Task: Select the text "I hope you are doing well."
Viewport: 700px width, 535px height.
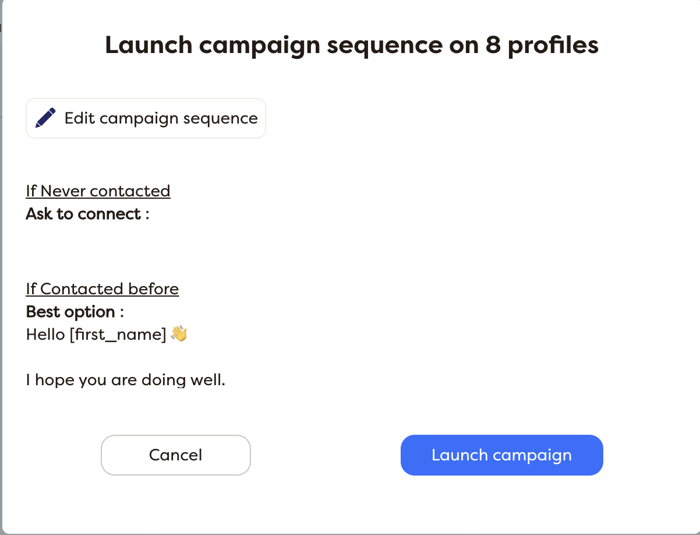Action: coord(125,379)
